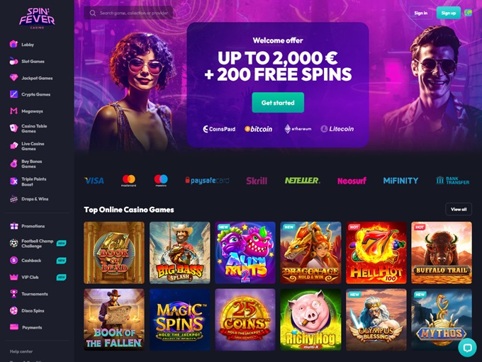
Task: Select Cashback in the sidebar
Action: point(31,260)
